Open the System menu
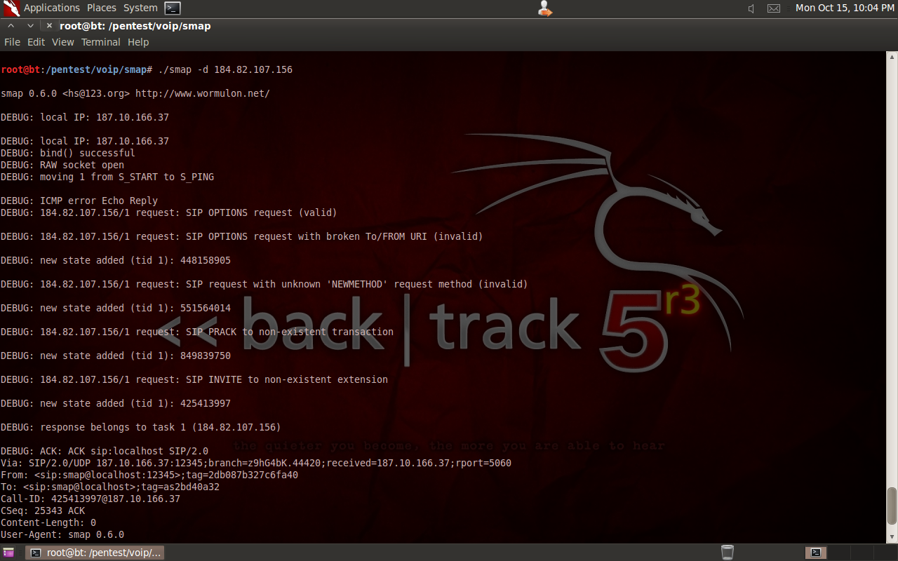The image size is (898, 561). click(140, 8)
